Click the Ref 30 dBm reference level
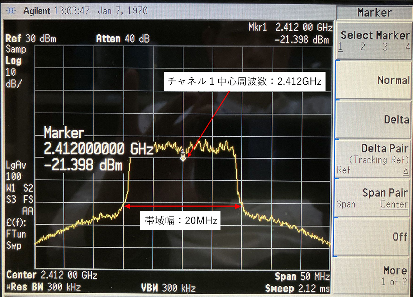Image resolution: width=413 pixels, height=297 pixels. coord(31,39)
